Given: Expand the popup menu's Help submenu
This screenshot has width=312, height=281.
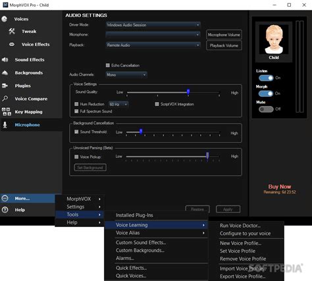Looking at the screenshot, I should [x=80, y=222].
